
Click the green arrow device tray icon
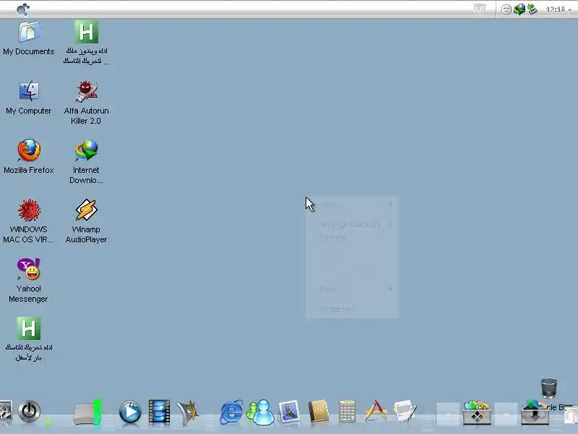tap(532, 9)
